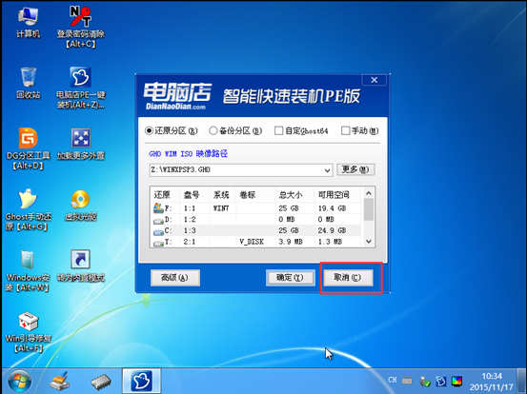This screenshot has width=527, height=394.
Task: Click the USB device tray icon
Action: [425, 381]
